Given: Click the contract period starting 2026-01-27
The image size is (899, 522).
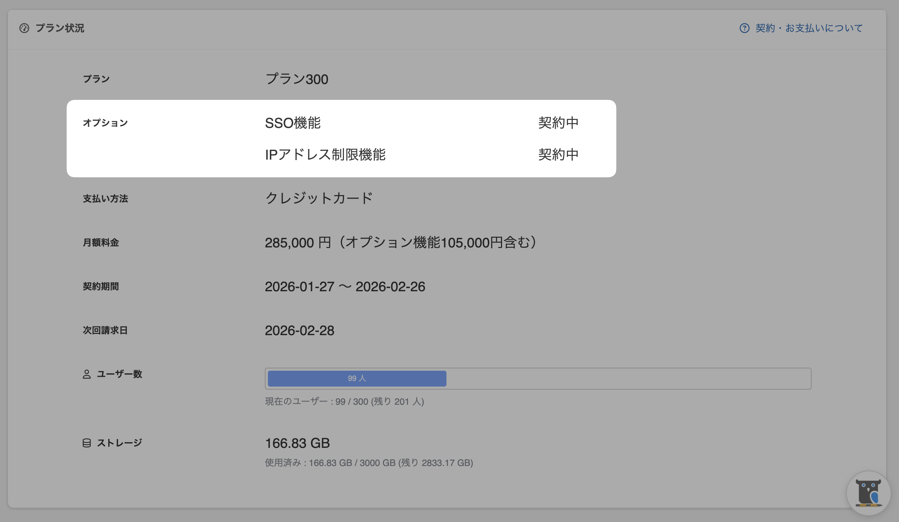Looking at the screenshot, I should [x=345, y=287].
